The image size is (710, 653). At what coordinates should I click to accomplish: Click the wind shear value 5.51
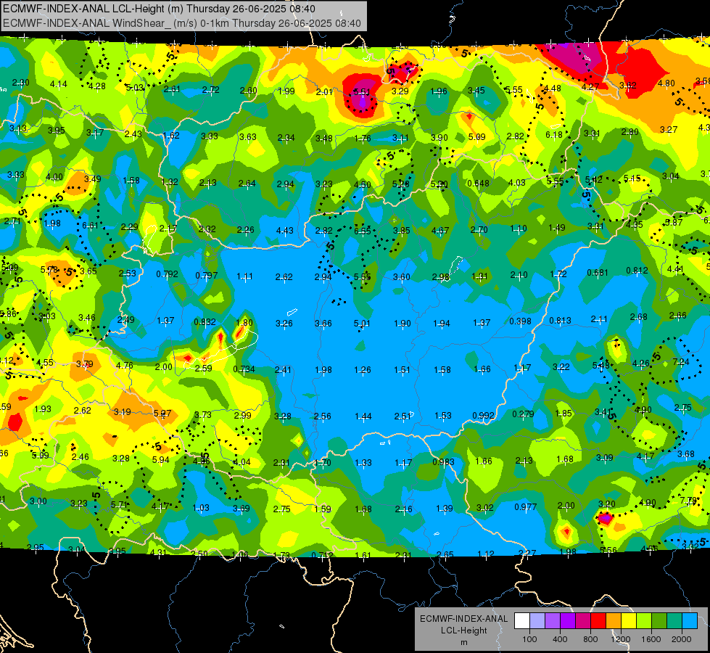[362, 92]
